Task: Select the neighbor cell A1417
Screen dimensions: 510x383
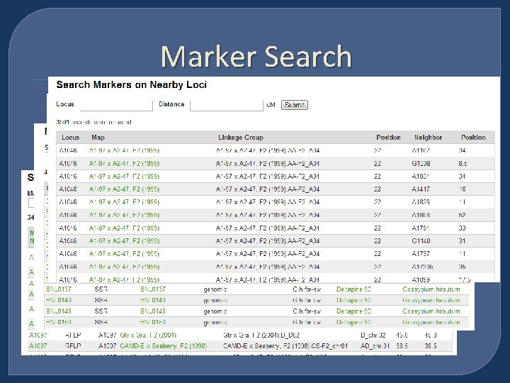Action: pos(421,189)
